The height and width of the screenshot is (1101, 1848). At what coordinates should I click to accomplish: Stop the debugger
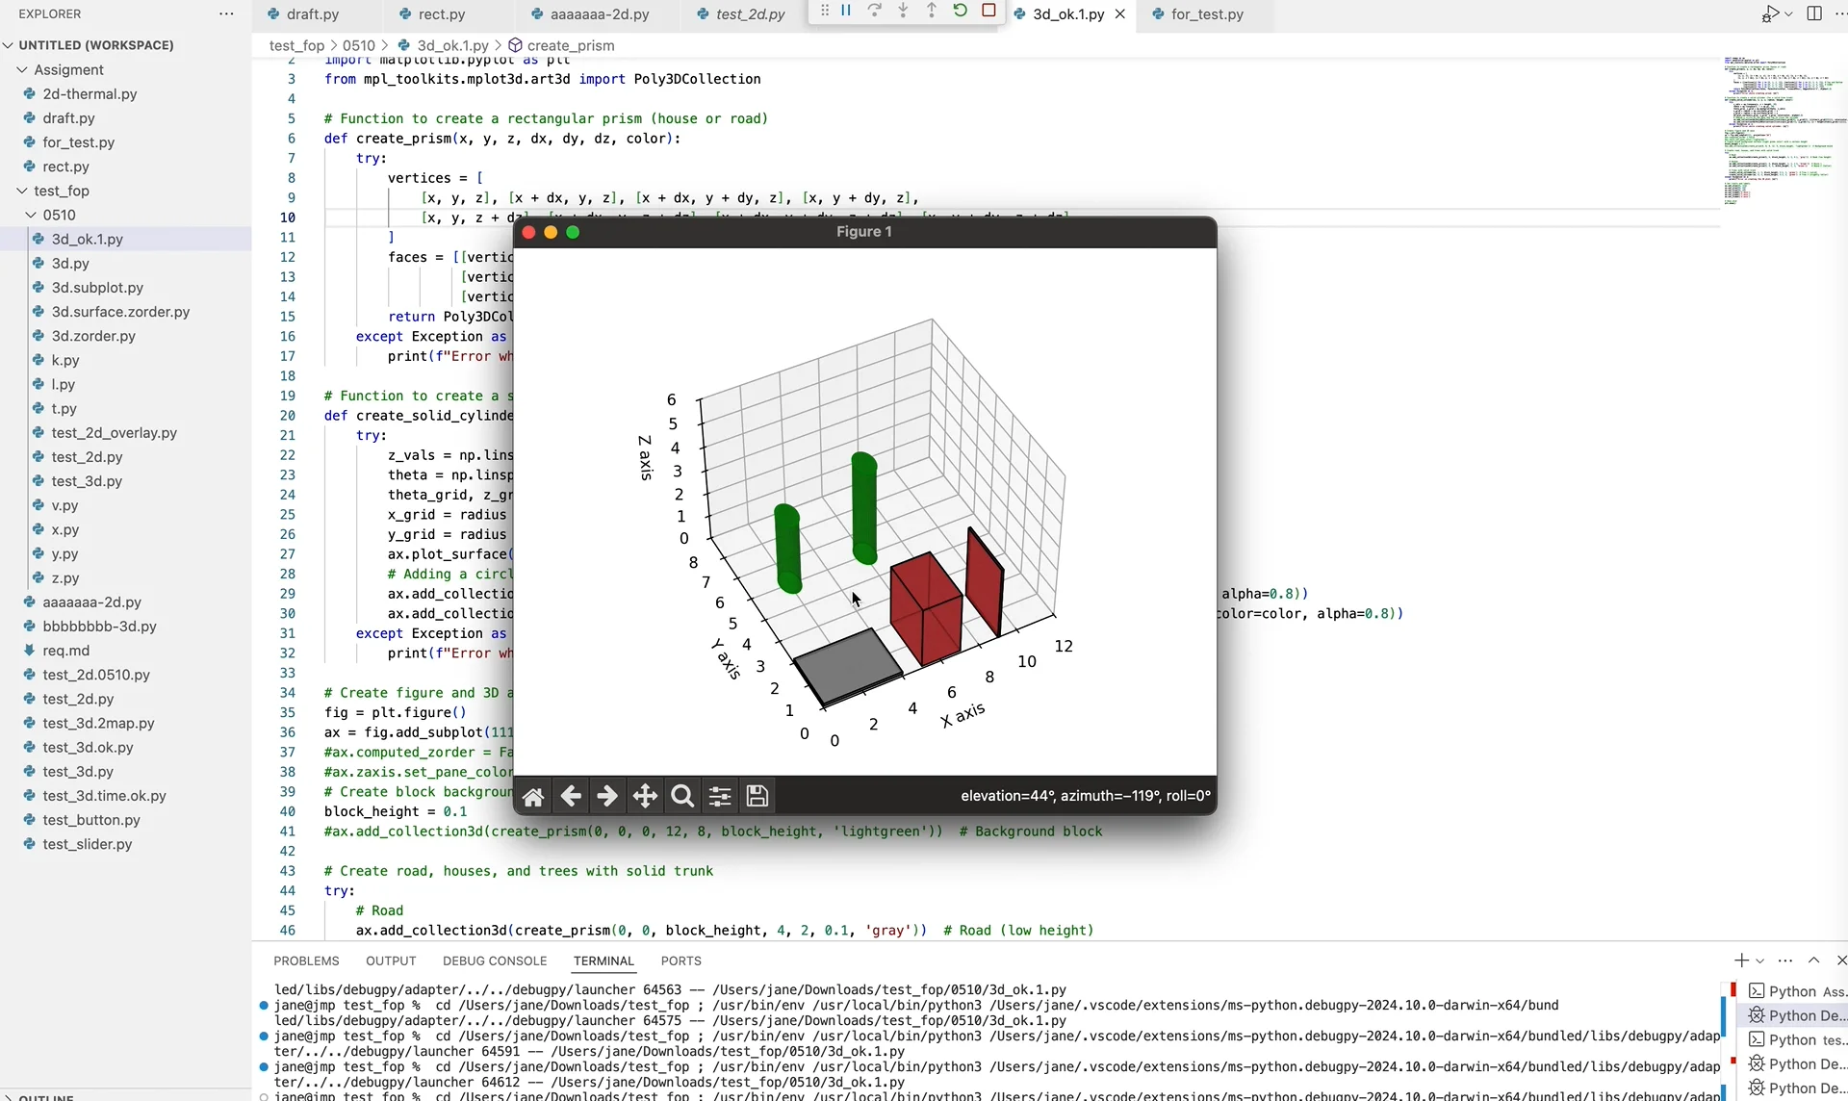[x=990, y=12]
